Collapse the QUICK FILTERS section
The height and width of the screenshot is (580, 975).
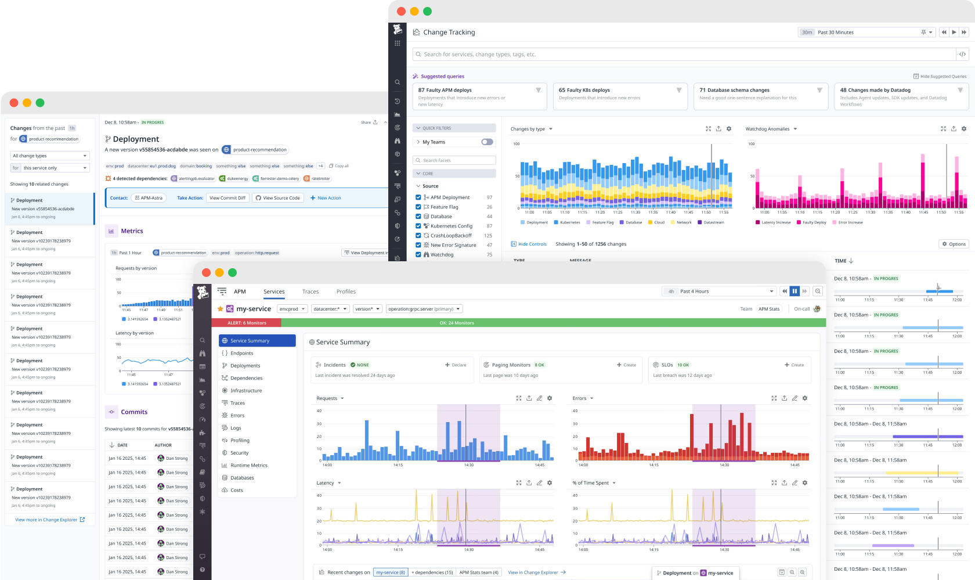[454, 128]
